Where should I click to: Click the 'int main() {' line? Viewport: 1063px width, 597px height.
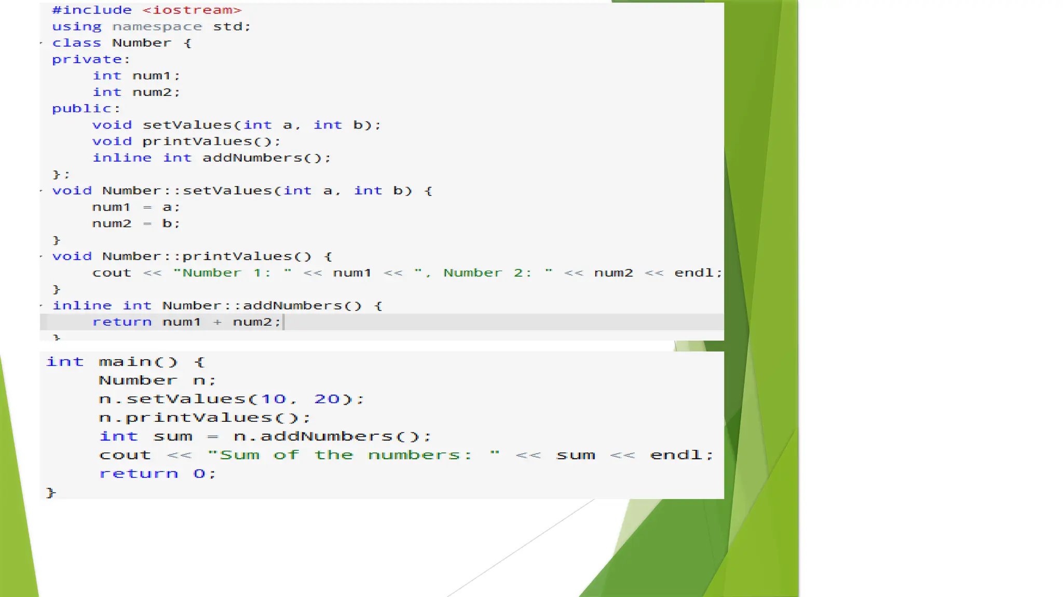point(126,362)
